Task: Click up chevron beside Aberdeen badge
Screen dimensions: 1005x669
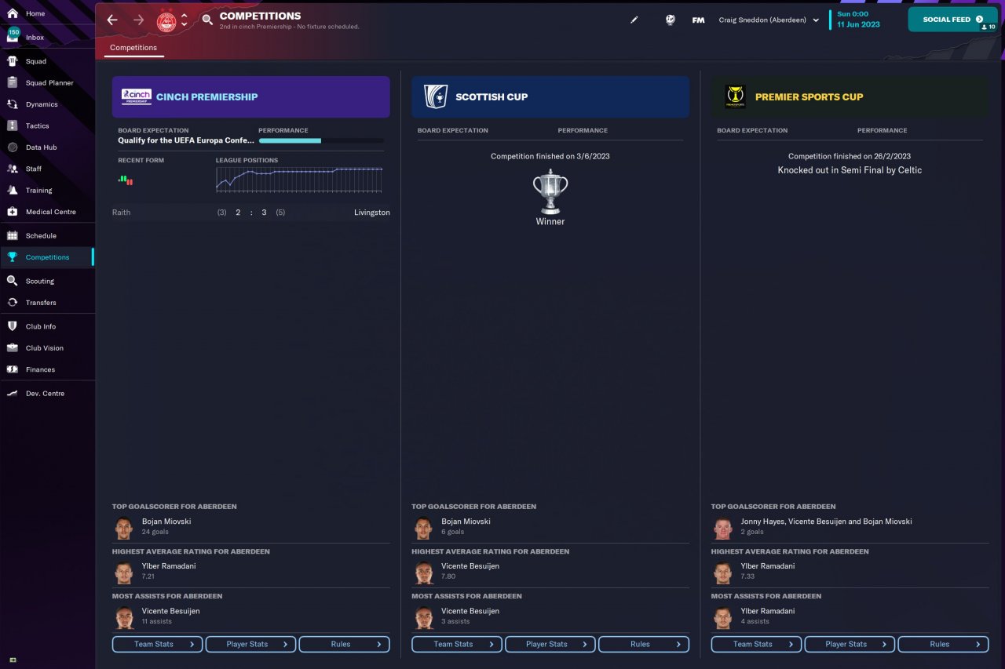Action: (185, 15)
